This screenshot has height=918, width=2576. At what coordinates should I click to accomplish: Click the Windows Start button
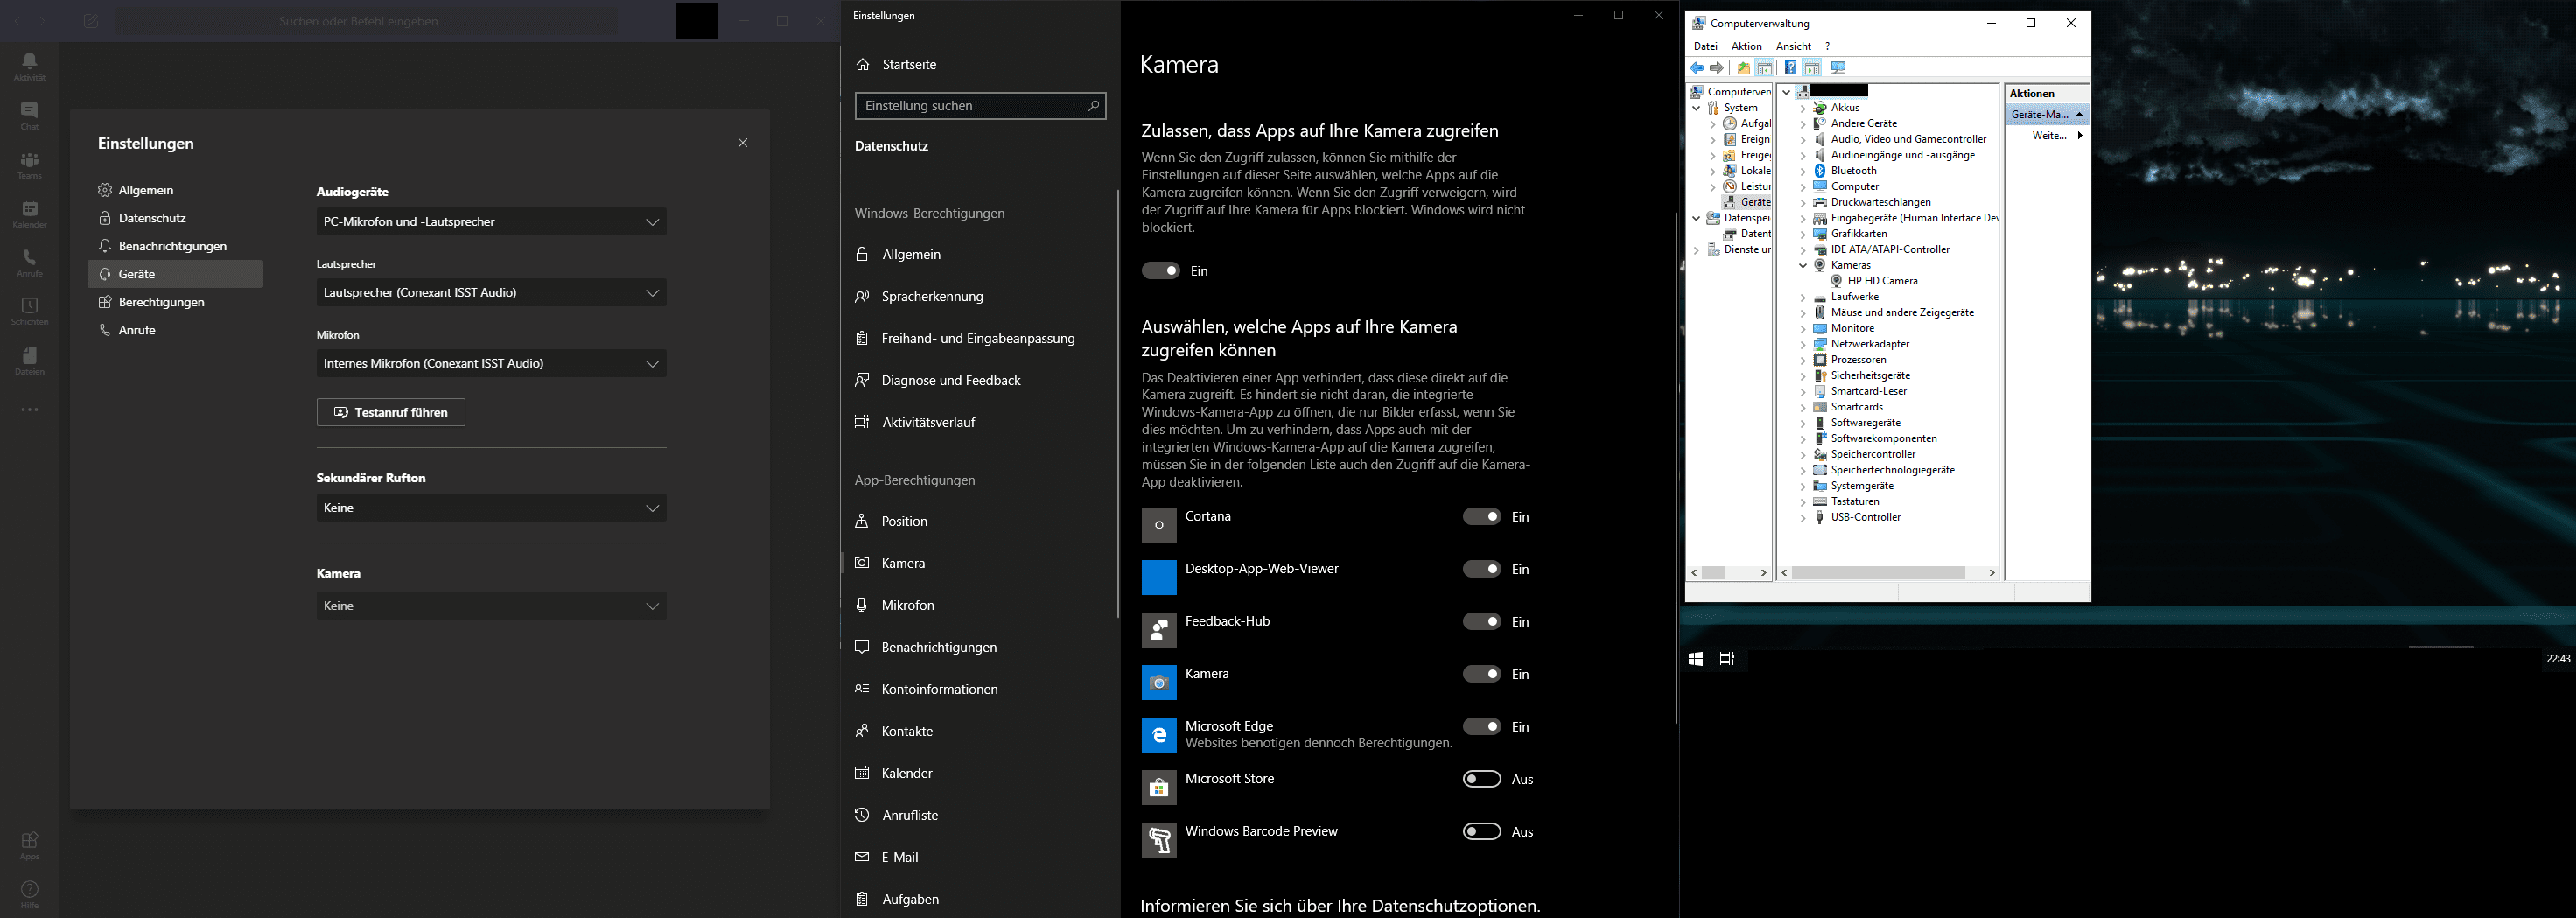pyautogui.click(x=1696, y=659)
